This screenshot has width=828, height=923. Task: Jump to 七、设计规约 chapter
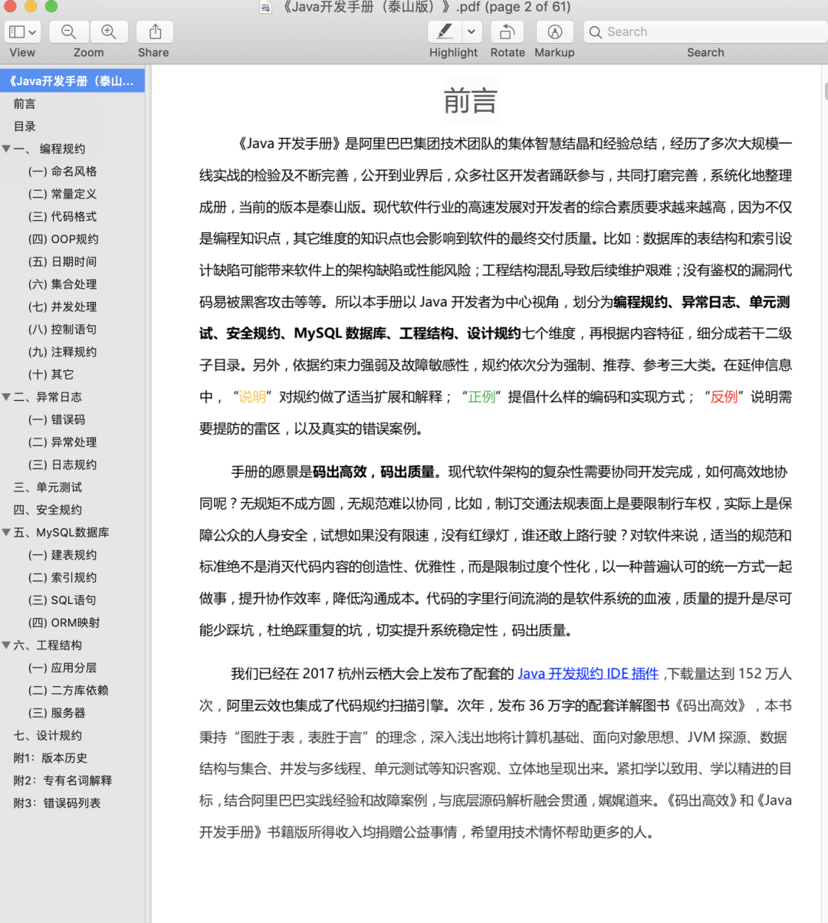(x=48, y=736)
